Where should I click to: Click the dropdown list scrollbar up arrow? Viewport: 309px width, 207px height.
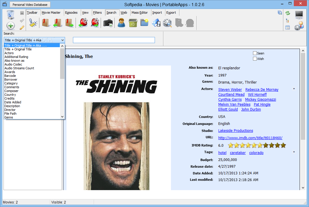pos(62,46)
